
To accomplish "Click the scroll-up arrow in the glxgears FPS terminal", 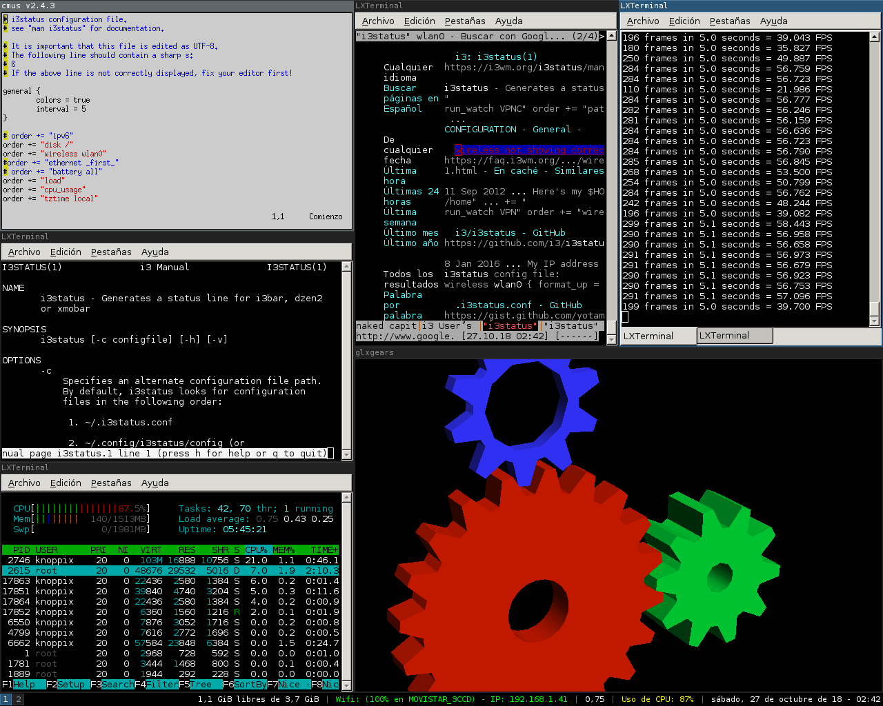I will click(875, 37).
